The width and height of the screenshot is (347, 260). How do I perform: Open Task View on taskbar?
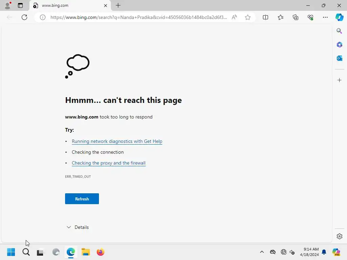(40, 252)
